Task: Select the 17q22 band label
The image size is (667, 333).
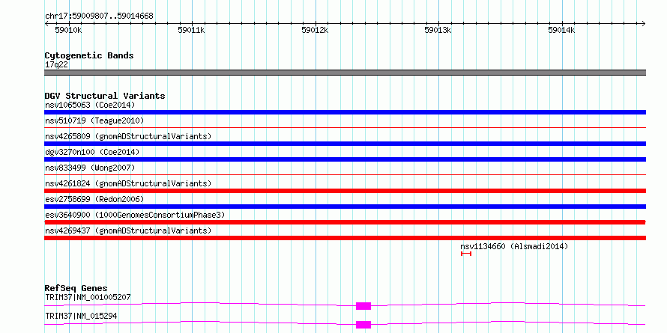Action: (x=56, y=65)
